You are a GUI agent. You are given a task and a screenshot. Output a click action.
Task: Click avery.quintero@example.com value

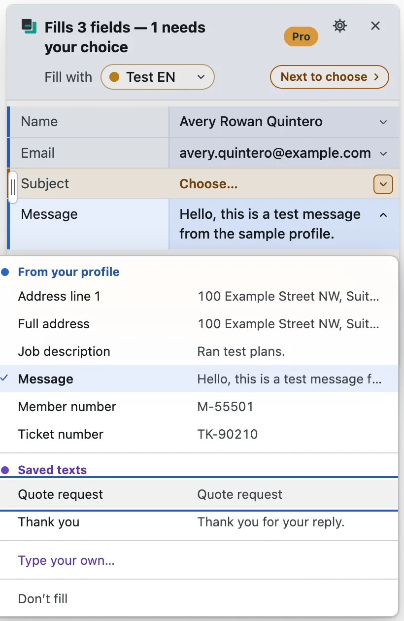click(x=275, y=153)
